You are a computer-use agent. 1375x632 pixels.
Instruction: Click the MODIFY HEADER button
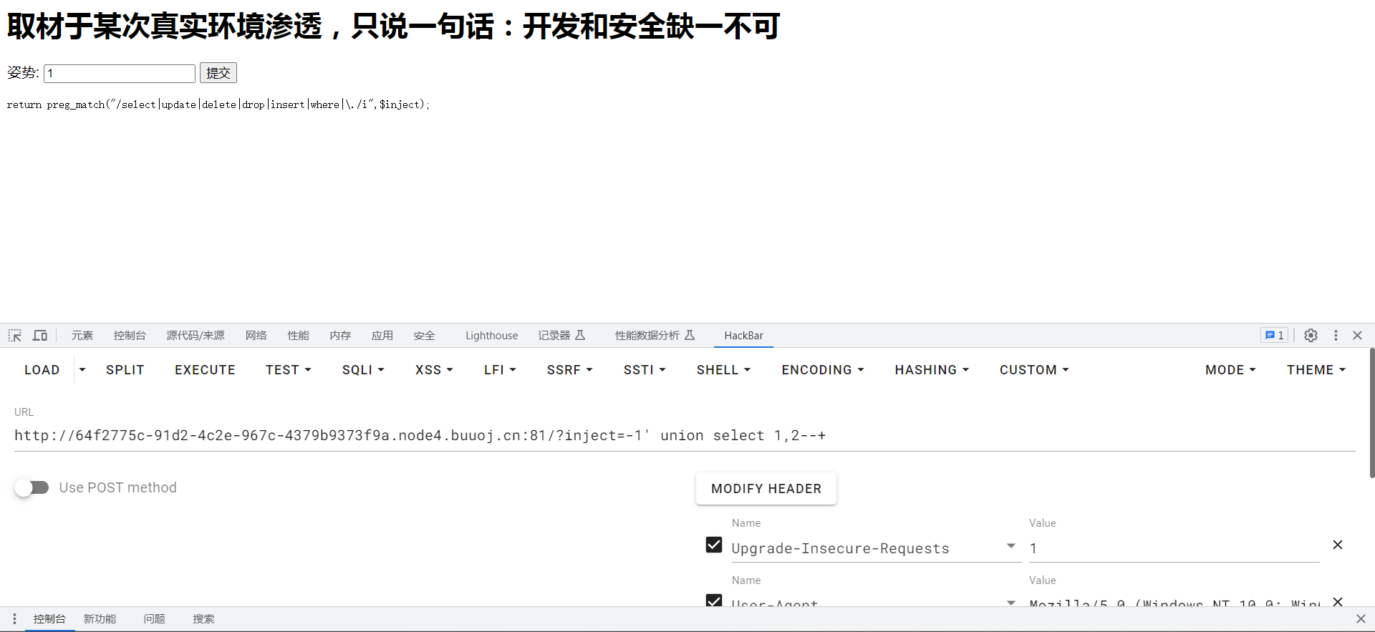[766, 489]
